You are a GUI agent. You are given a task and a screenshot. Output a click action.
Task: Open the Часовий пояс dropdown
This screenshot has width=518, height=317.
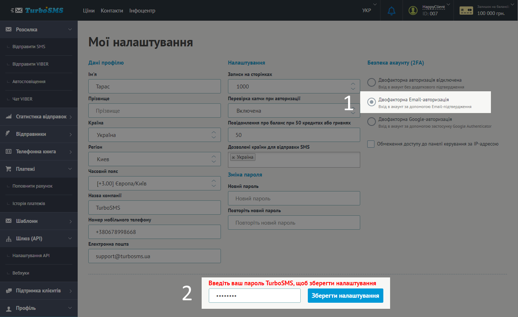click(155, 183)
